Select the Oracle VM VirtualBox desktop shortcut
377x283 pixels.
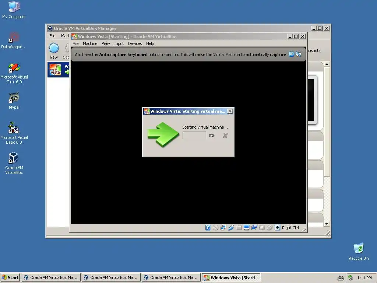coord(14,163)
